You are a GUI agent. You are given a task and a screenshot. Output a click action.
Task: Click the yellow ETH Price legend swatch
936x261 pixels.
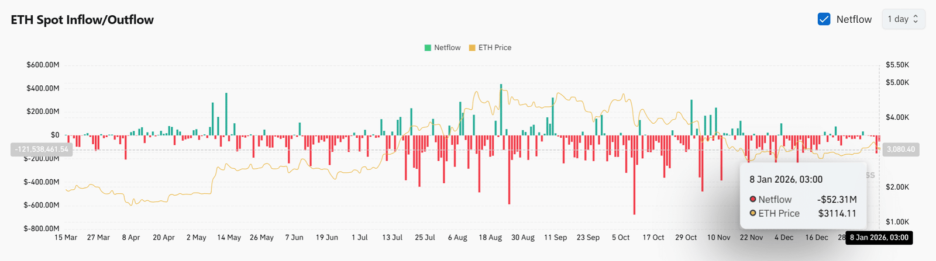coord(472,48)
